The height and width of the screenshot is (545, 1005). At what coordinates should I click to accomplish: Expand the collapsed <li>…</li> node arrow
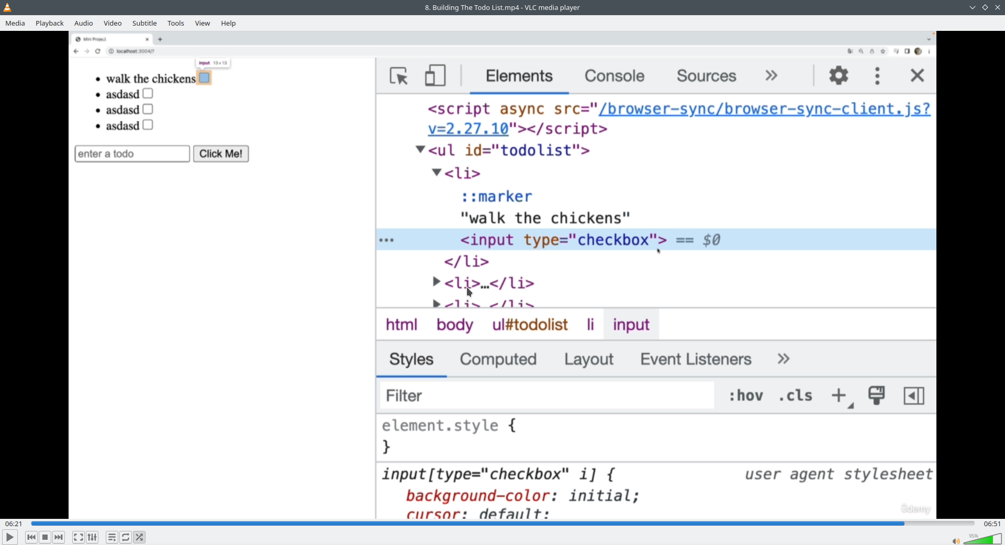(436, 282)
